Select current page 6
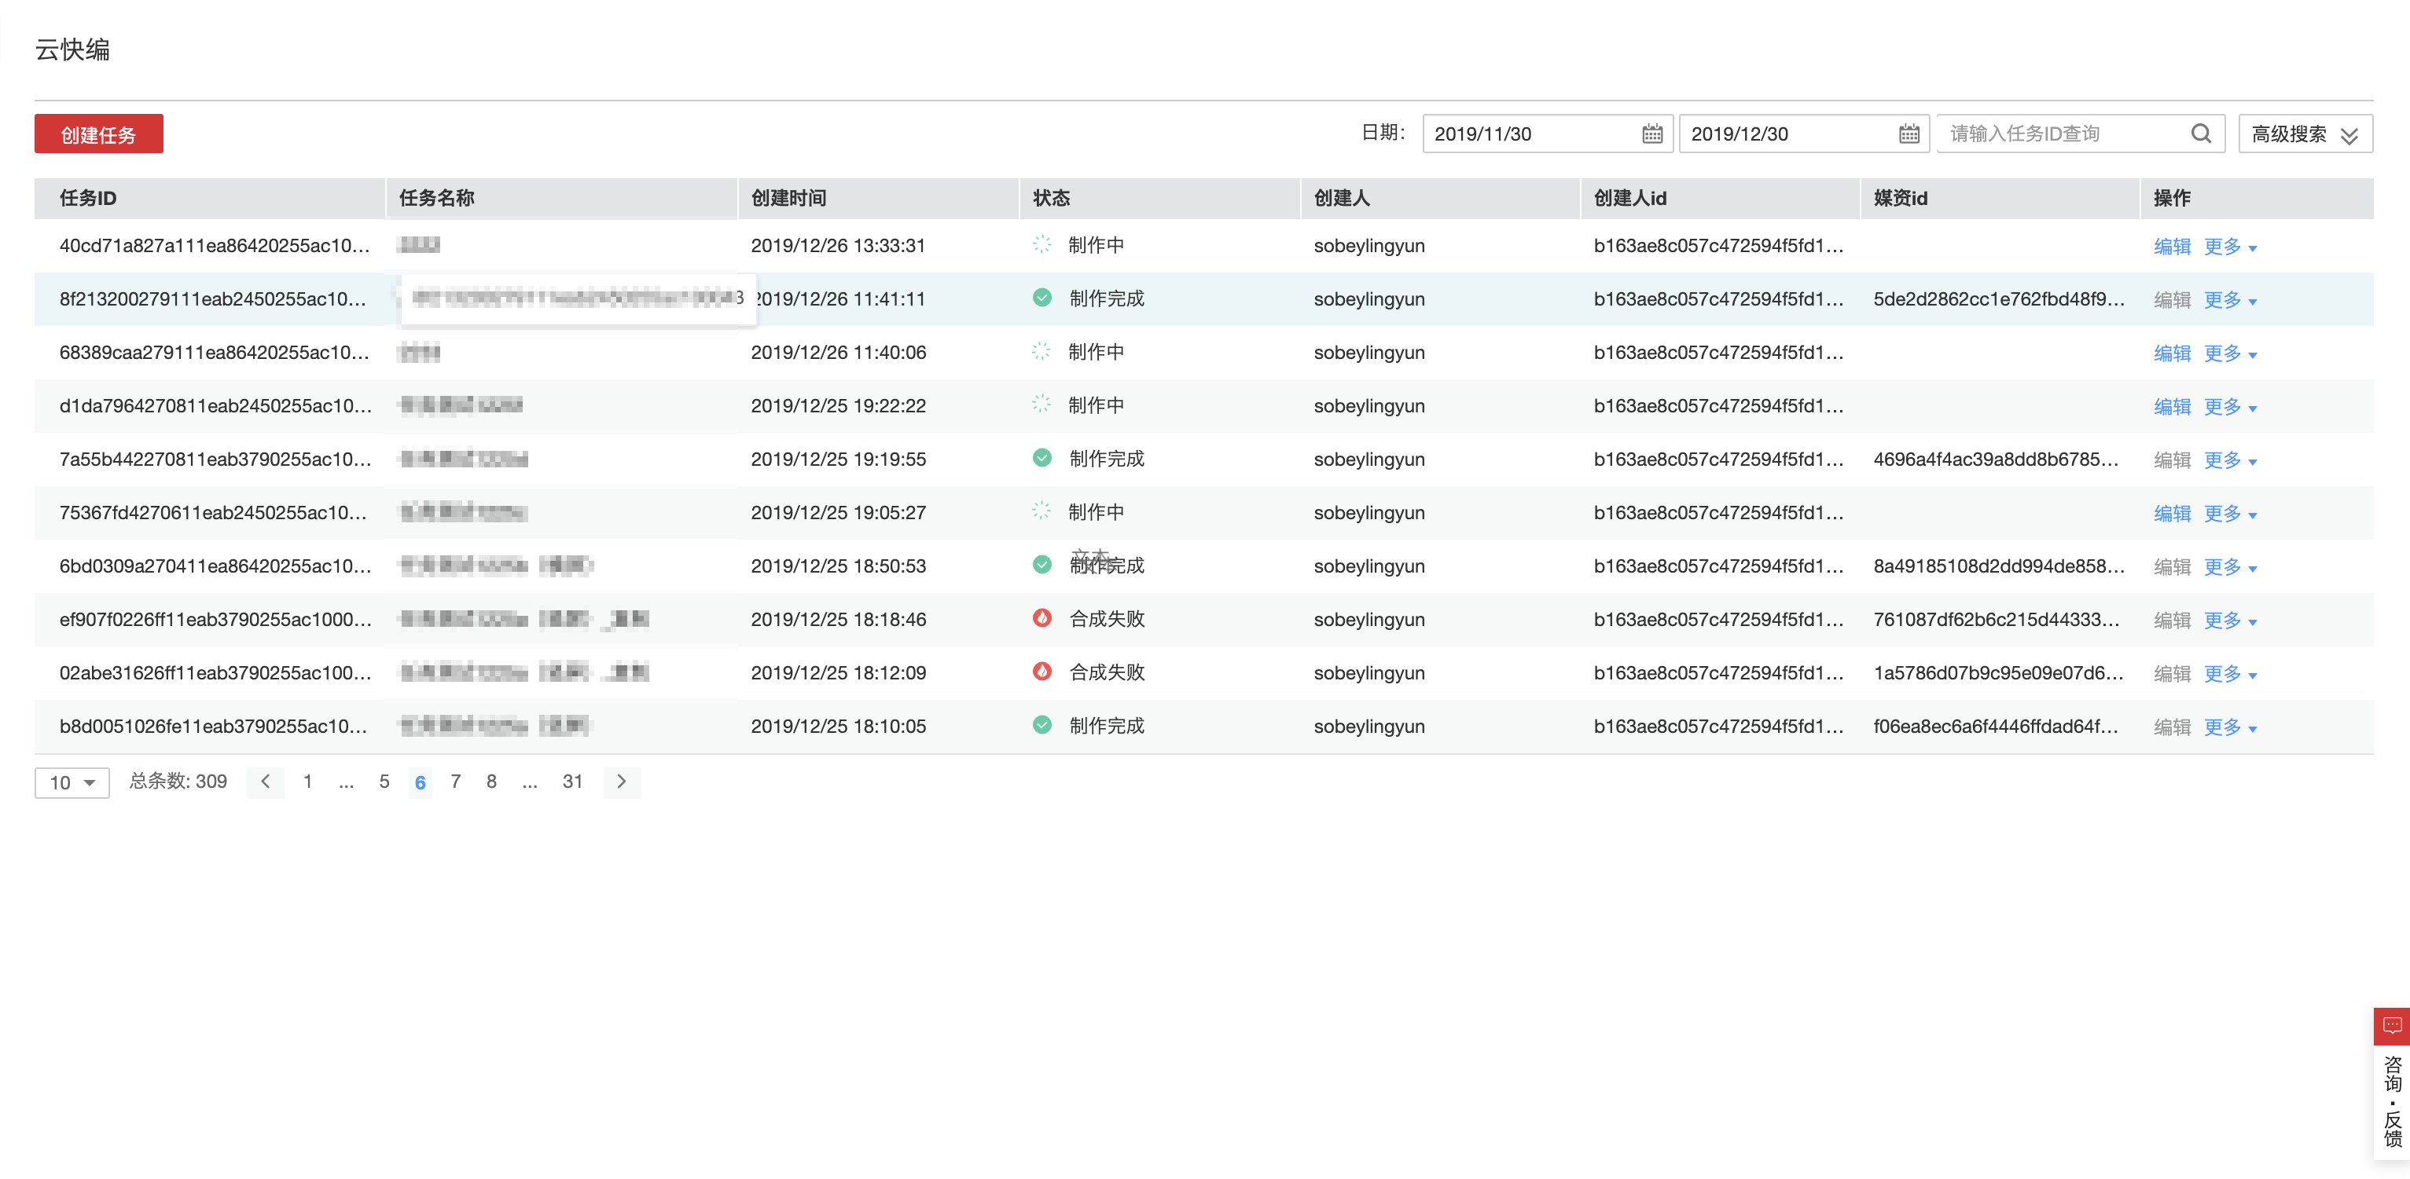Viewport: 2410px width, 1179px height. point(420,782)
